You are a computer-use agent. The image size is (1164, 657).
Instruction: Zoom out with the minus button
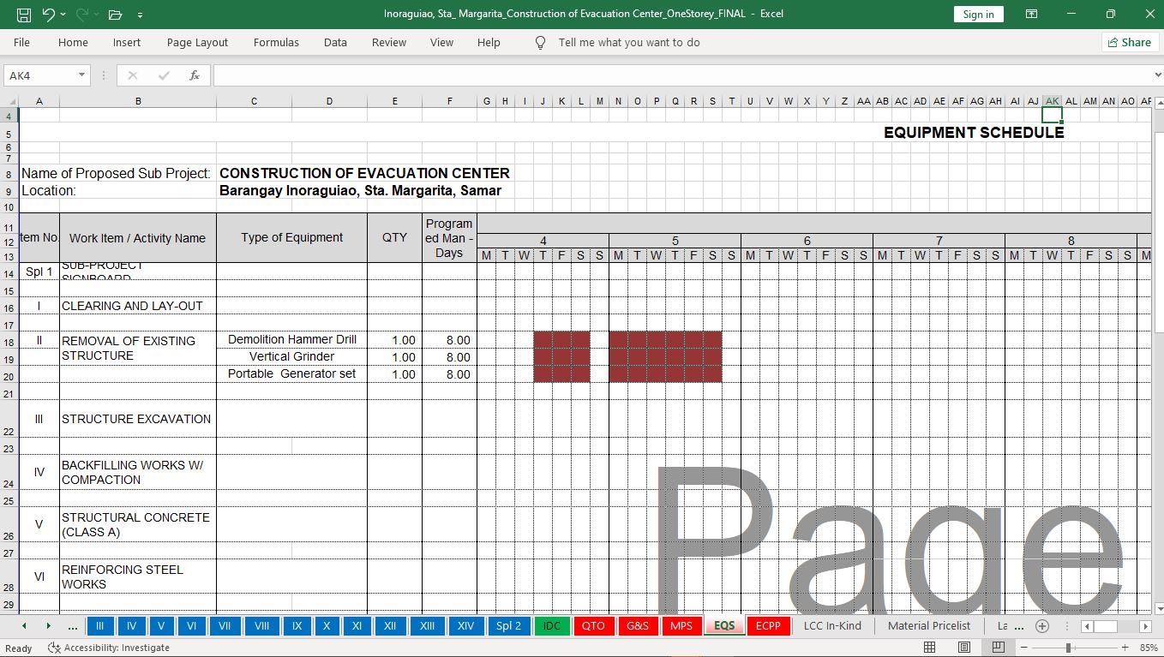pos(1023,648)
